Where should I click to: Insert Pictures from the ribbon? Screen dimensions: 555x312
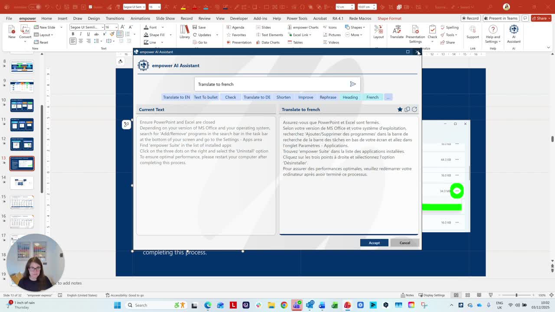[331, 35]
